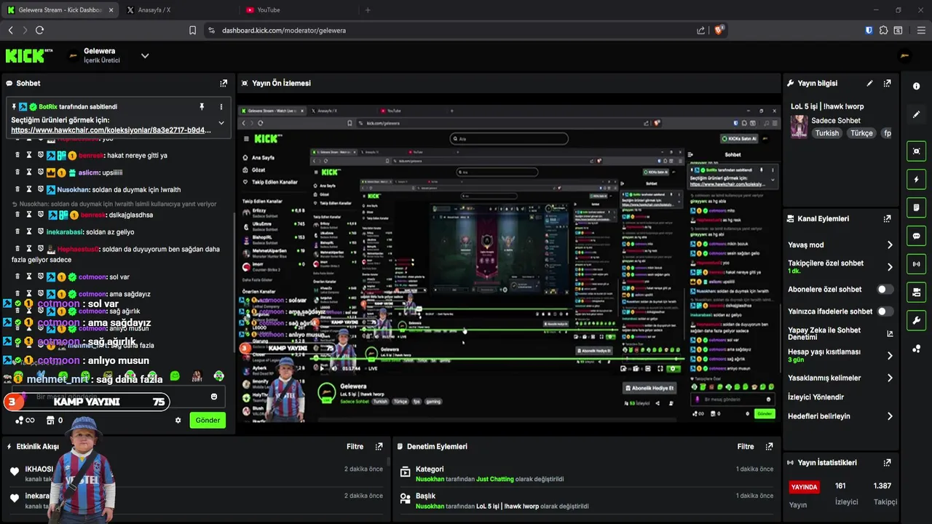Toggle the note page sidebar widget
The width and height of the screenshot is (932, 524).
(x=916, y=207)
